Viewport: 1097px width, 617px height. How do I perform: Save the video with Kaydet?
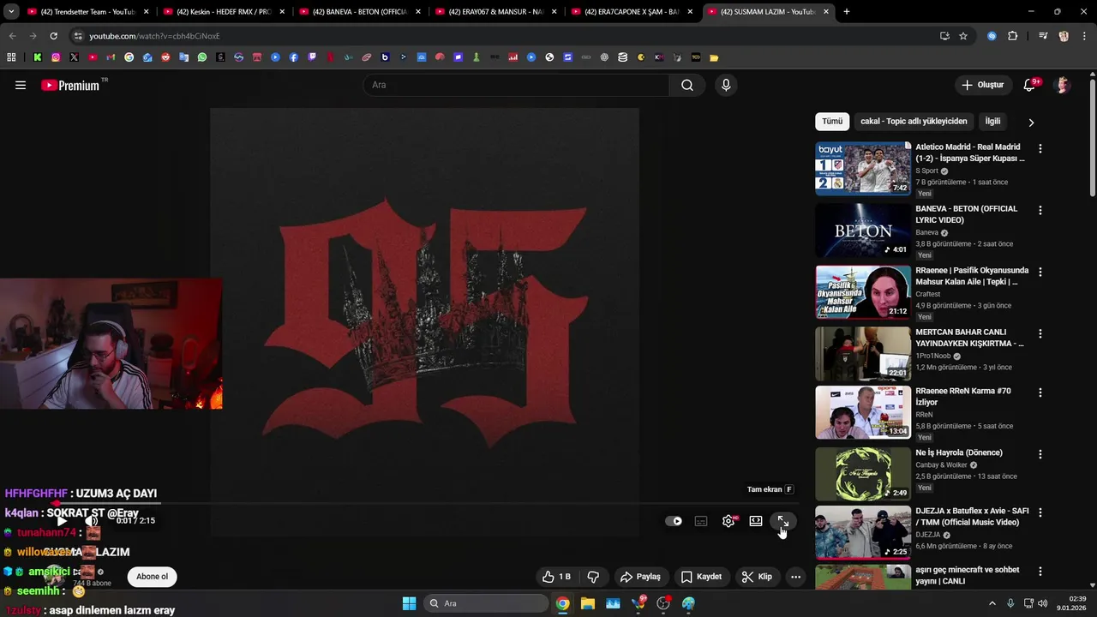coord(701,577)
